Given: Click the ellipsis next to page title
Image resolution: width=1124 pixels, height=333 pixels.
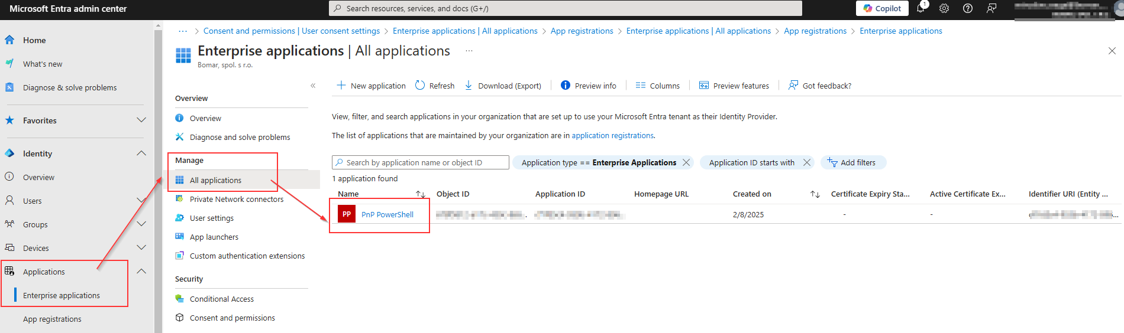Looking at the screenshot, I should 469,51.
